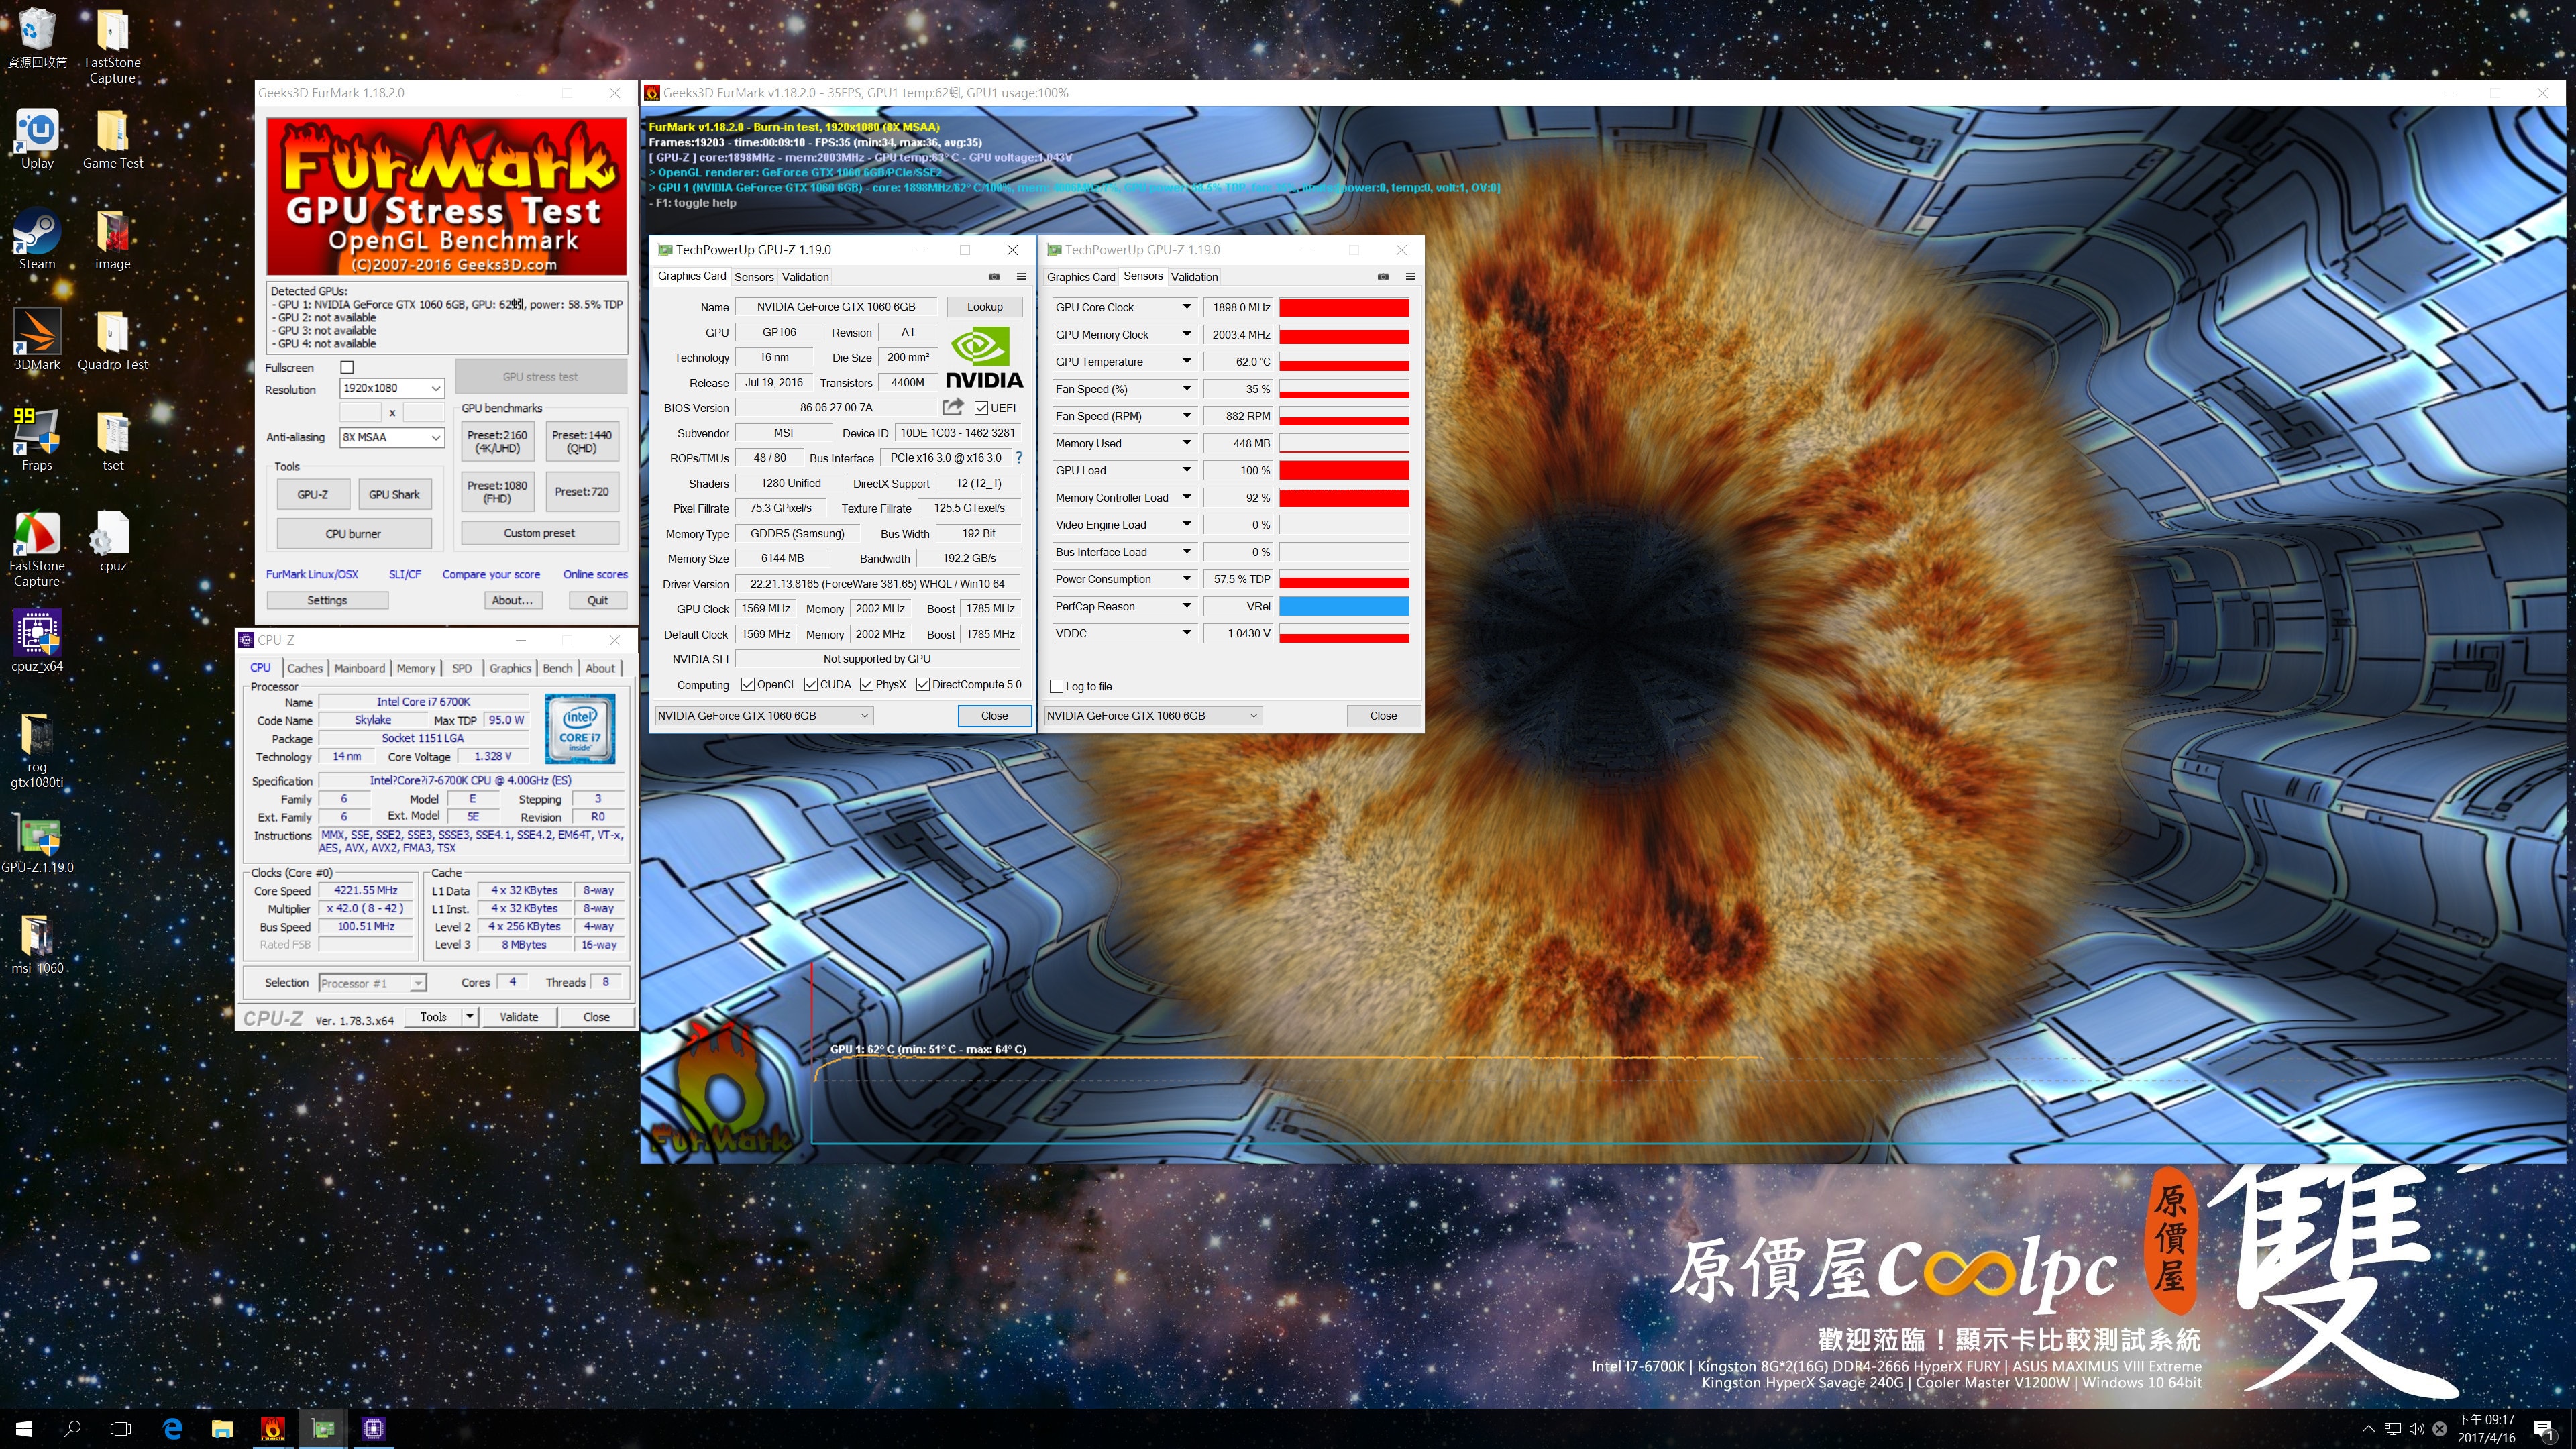Click CPU-Z icon in the taskbar

pos(373,1428)
